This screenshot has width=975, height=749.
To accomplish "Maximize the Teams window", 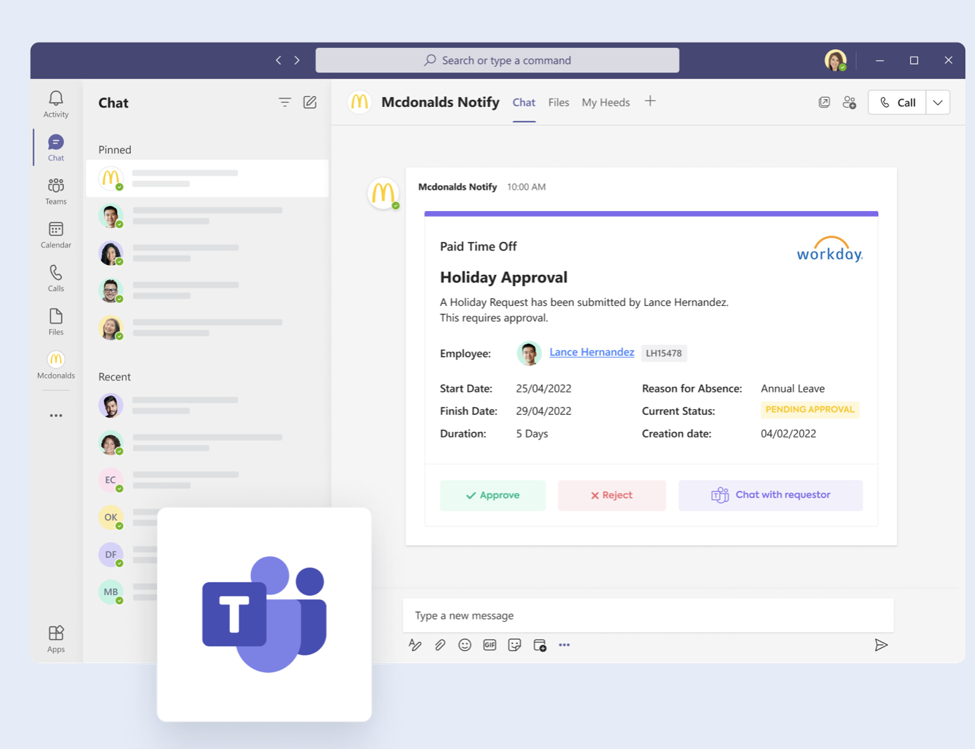I will coord(914,60).
